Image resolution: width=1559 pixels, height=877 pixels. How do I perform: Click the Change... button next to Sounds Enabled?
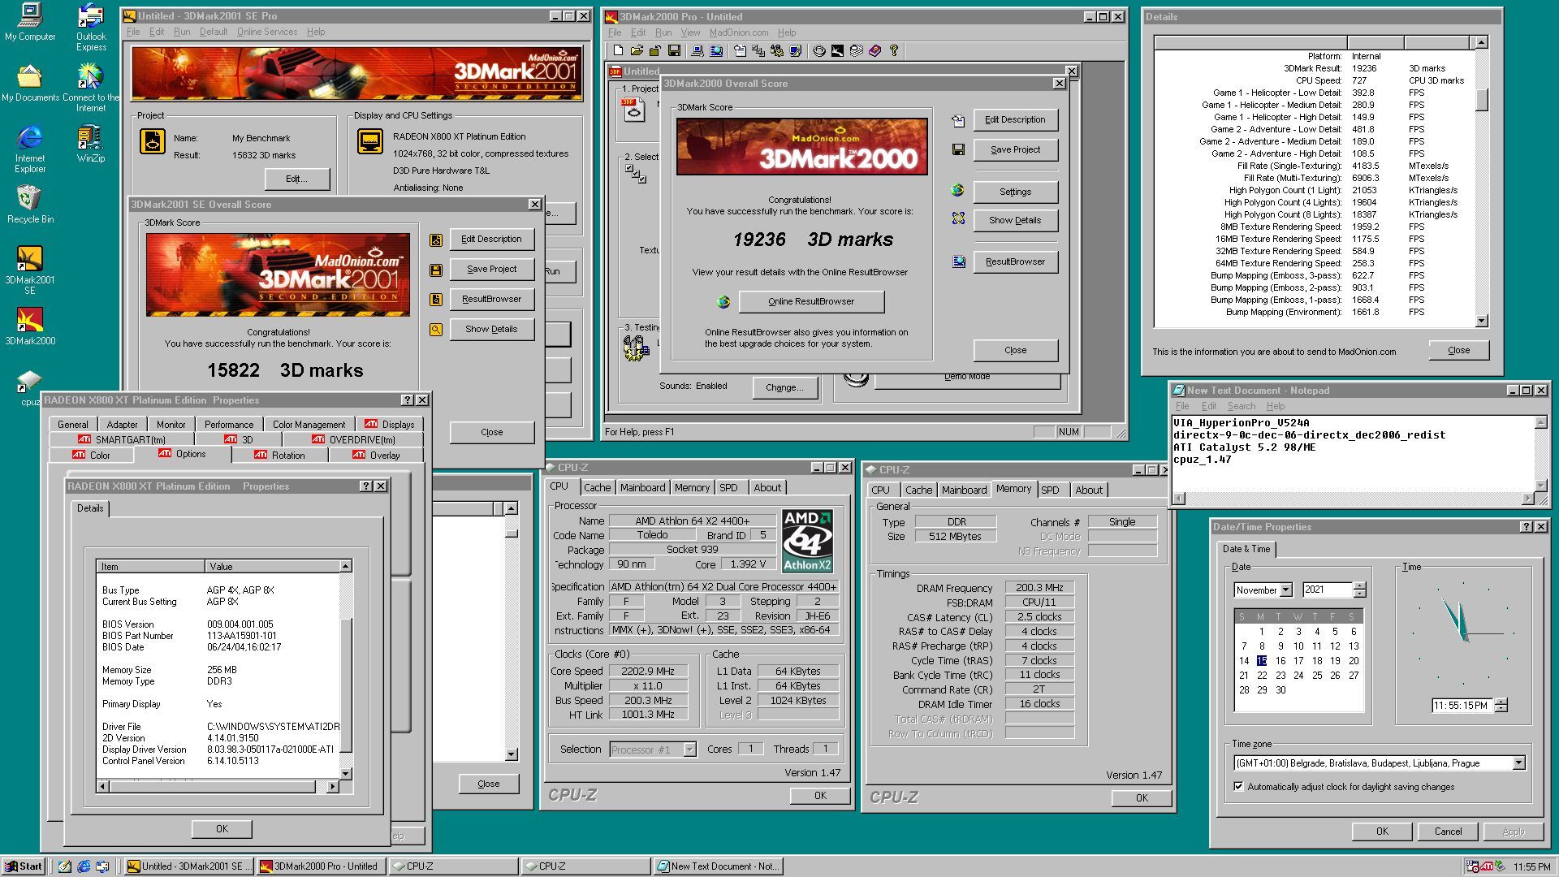coord(784,387)
